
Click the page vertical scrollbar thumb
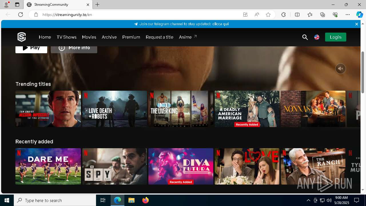point(363,72)
